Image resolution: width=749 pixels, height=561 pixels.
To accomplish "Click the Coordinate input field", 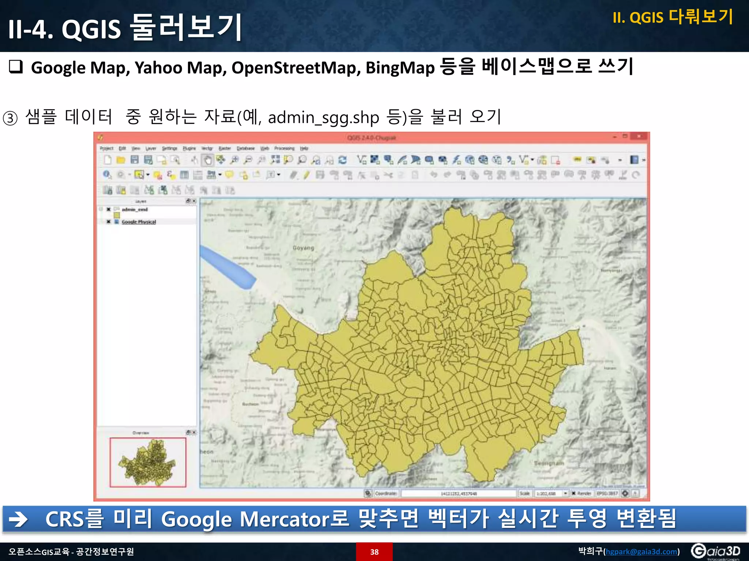I will coord(459,493).
